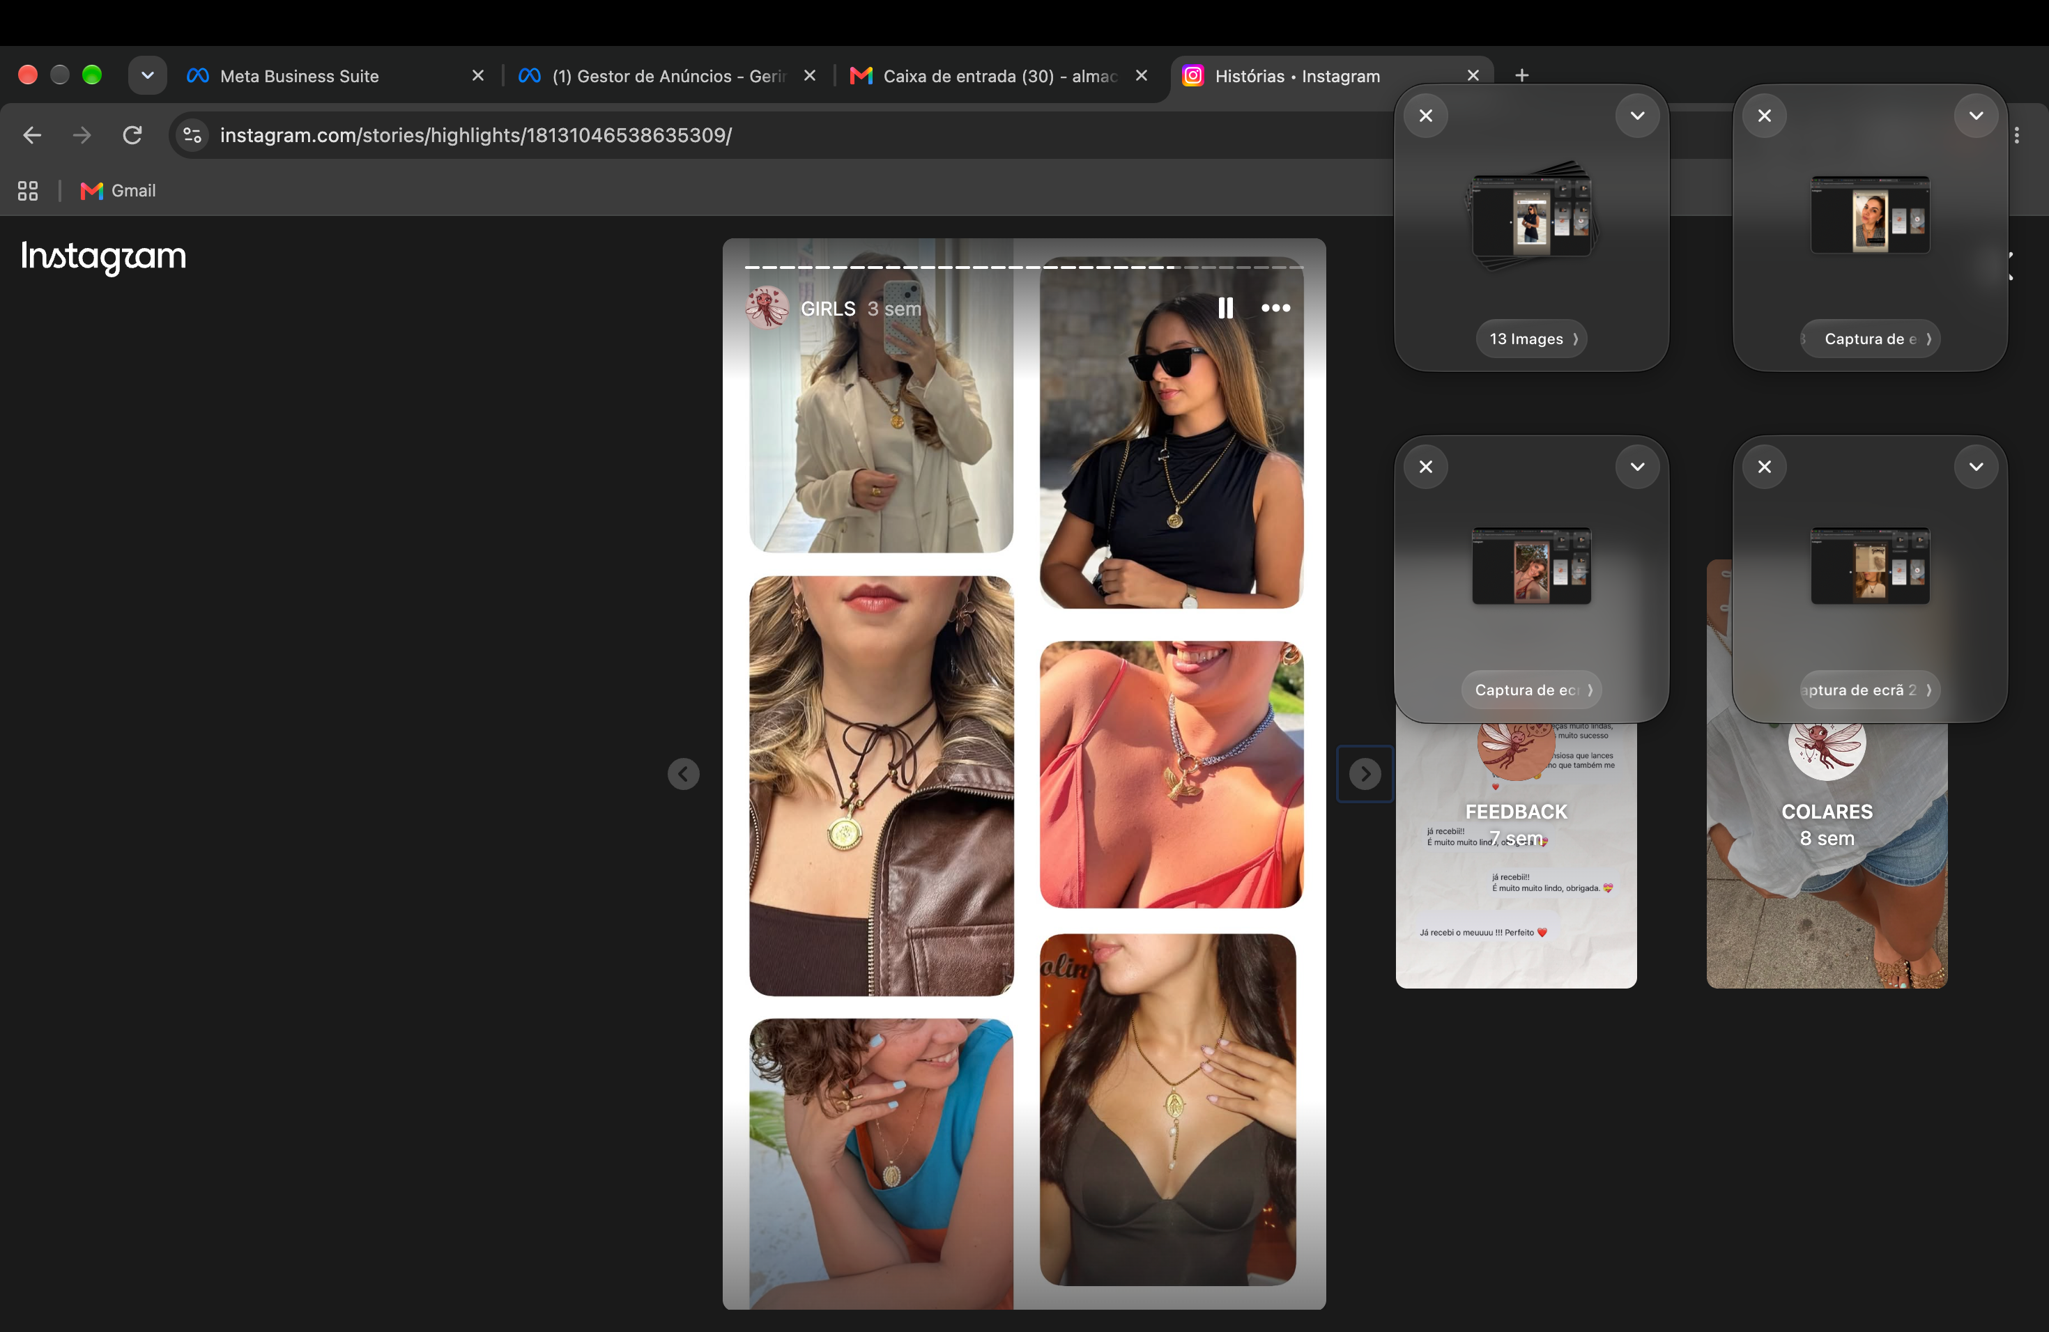Dismiss the bottom-left Captura de ec card
This screenshot has width=2049, height=1332.
pos(1426,466)
